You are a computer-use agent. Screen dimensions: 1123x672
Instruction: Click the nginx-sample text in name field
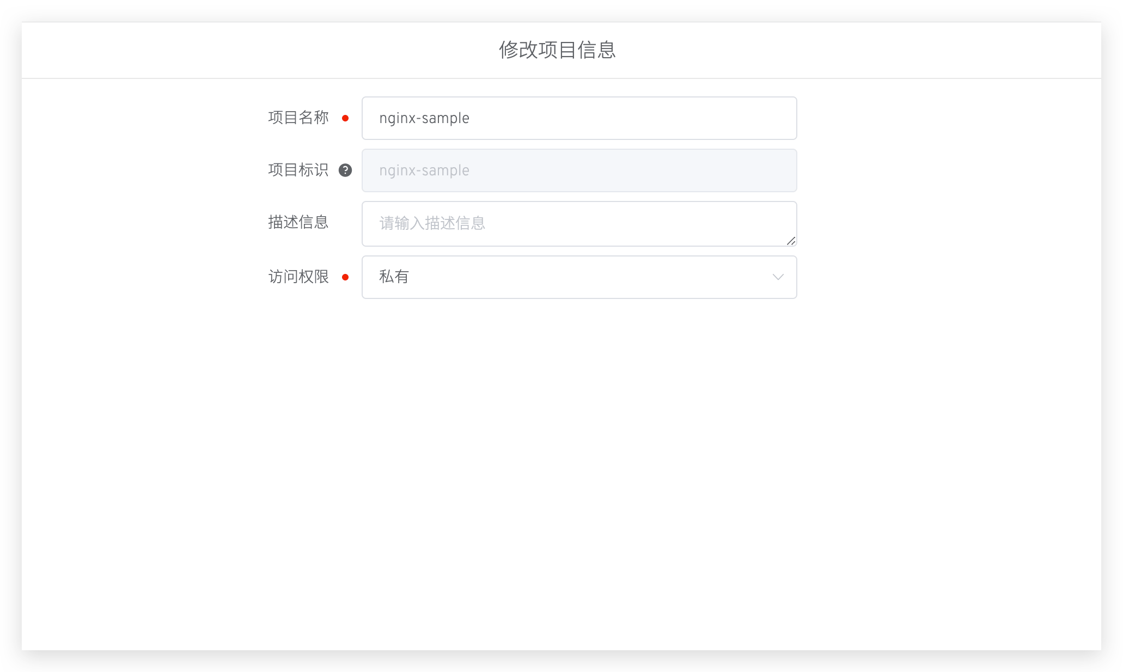point(424,118)
